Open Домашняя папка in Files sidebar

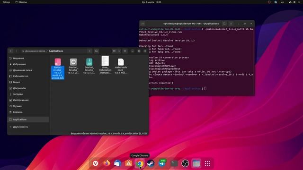tap(28, 70)
